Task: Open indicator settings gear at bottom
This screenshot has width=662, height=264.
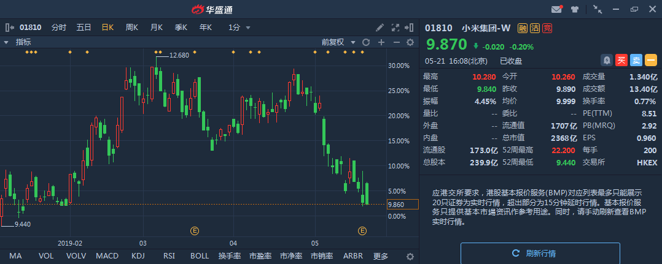Action: (x=410, y=256)
